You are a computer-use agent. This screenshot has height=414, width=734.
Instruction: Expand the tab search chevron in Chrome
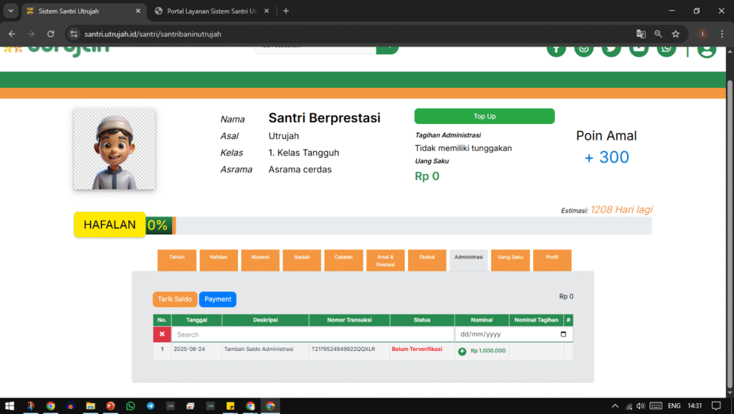(11, 11)
